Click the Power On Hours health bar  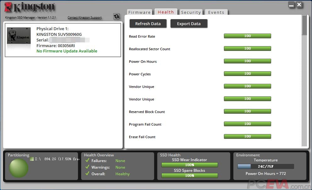[x=247, y=61]
